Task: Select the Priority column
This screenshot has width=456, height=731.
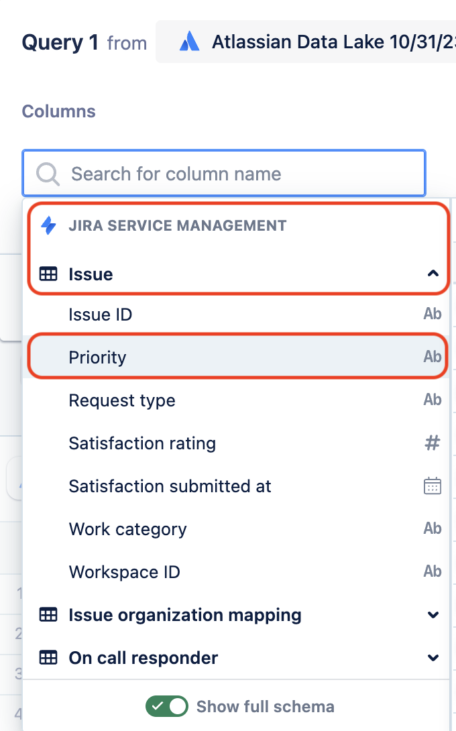Action: pyautogui.click(x=97, y=357)
